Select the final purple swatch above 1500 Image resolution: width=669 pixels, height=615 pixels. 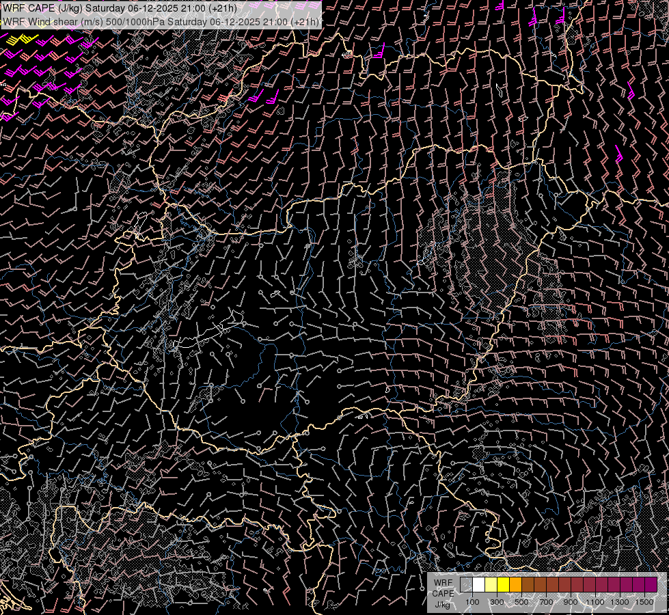[651, 584]
